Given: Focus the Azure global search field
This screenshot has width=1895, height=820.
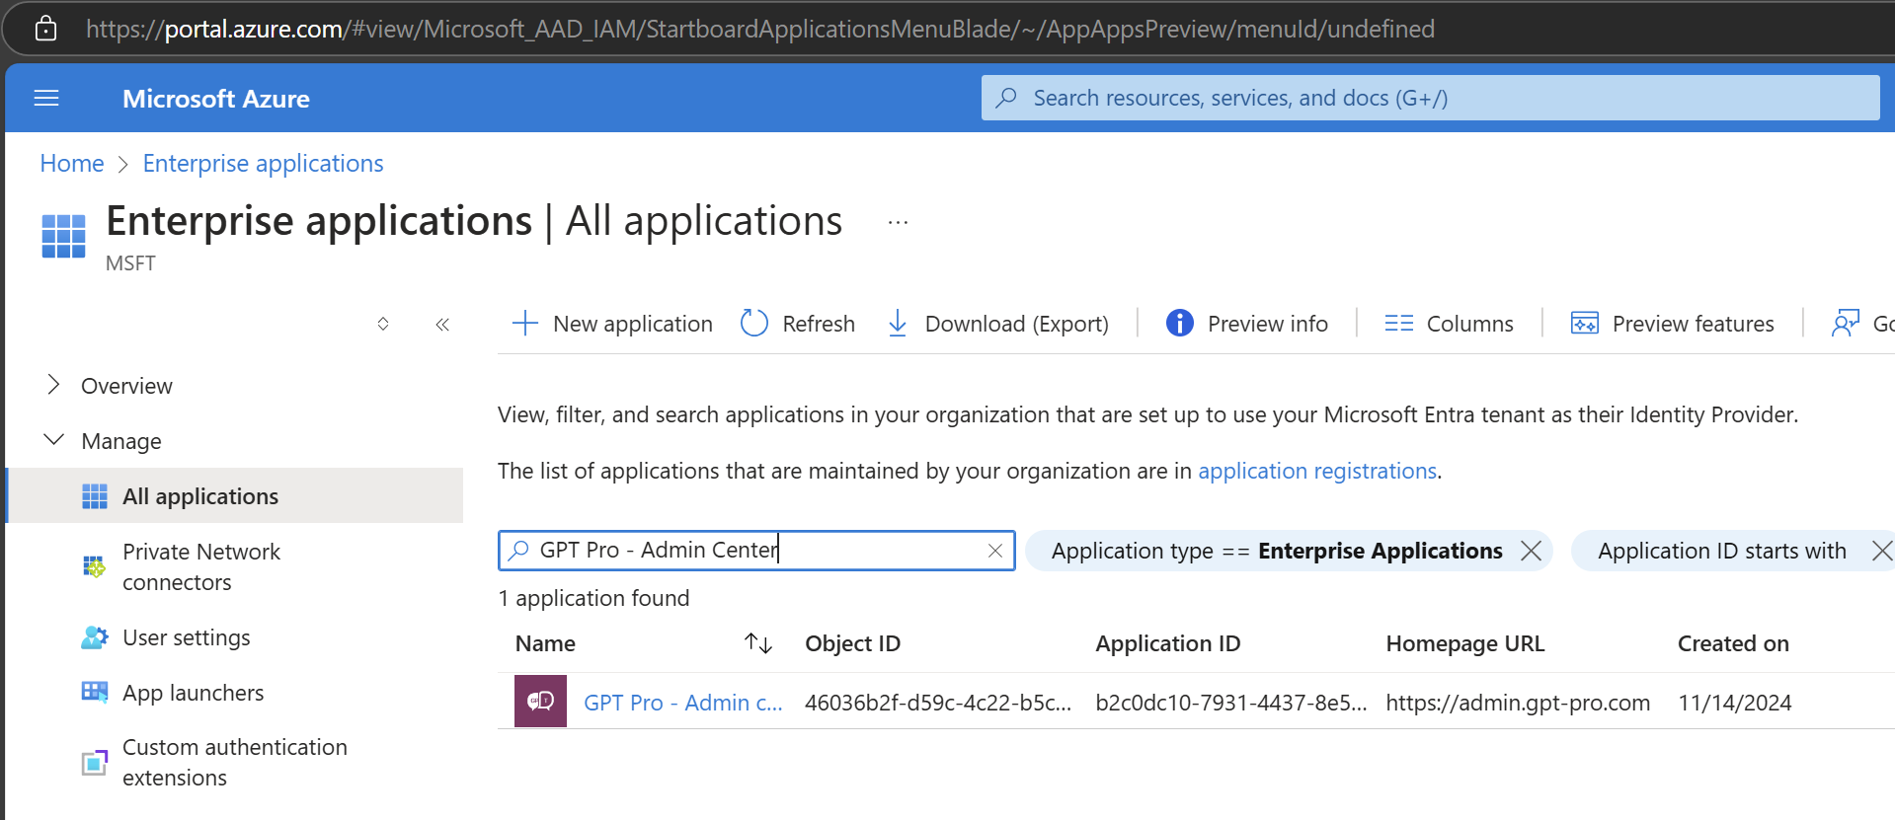Looking at the screenshot, I should [x=1430, y=99].
